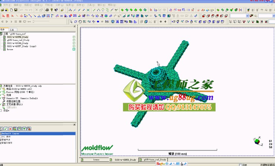Click the view orientation cube
The height and width of the screenshot is (166, 275).
point(256,141)
